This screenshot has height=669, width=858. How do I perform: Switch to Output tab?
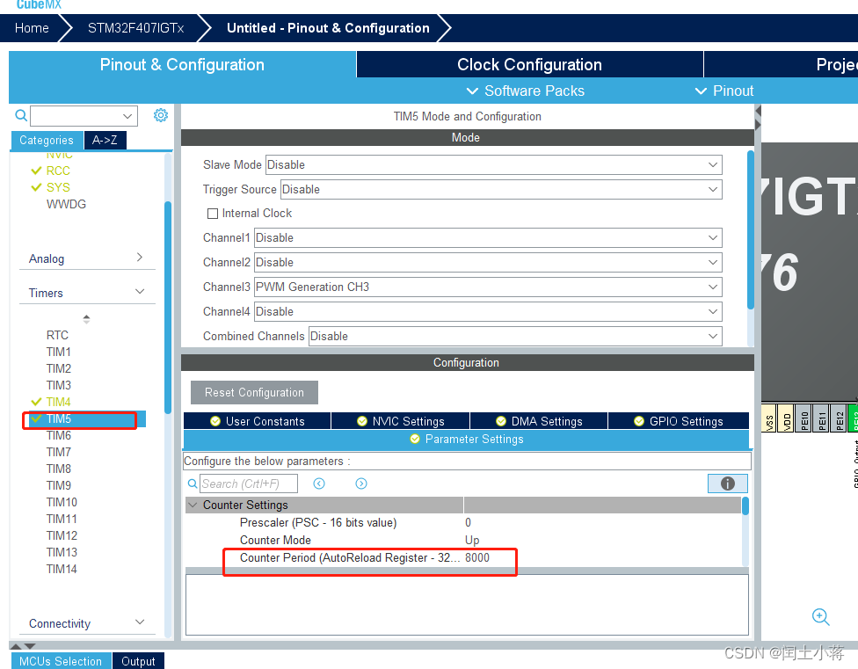[138, 661]
